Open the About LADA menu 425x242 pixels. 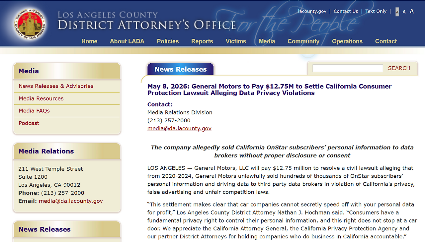pos(127,41)
